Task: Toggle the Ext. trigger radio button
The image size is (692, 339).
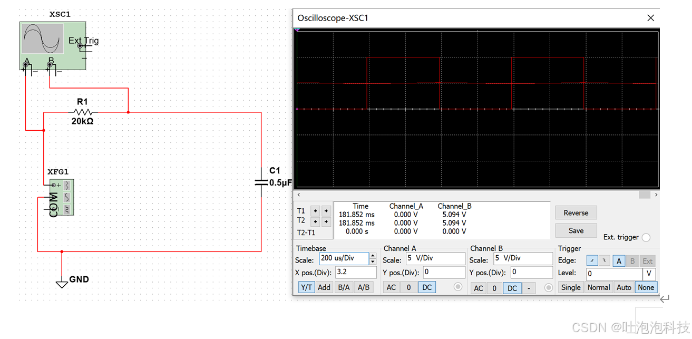Action: pyautogui.click(x=646, y=238)
